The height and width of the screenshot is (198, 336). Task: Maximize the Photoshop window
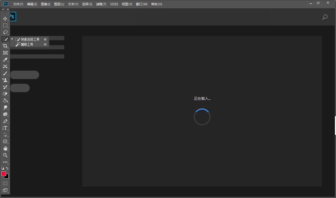pos(318,3)
